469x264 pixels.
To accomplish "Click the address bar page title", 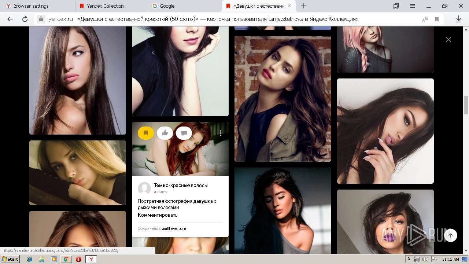I will point(218,19).
